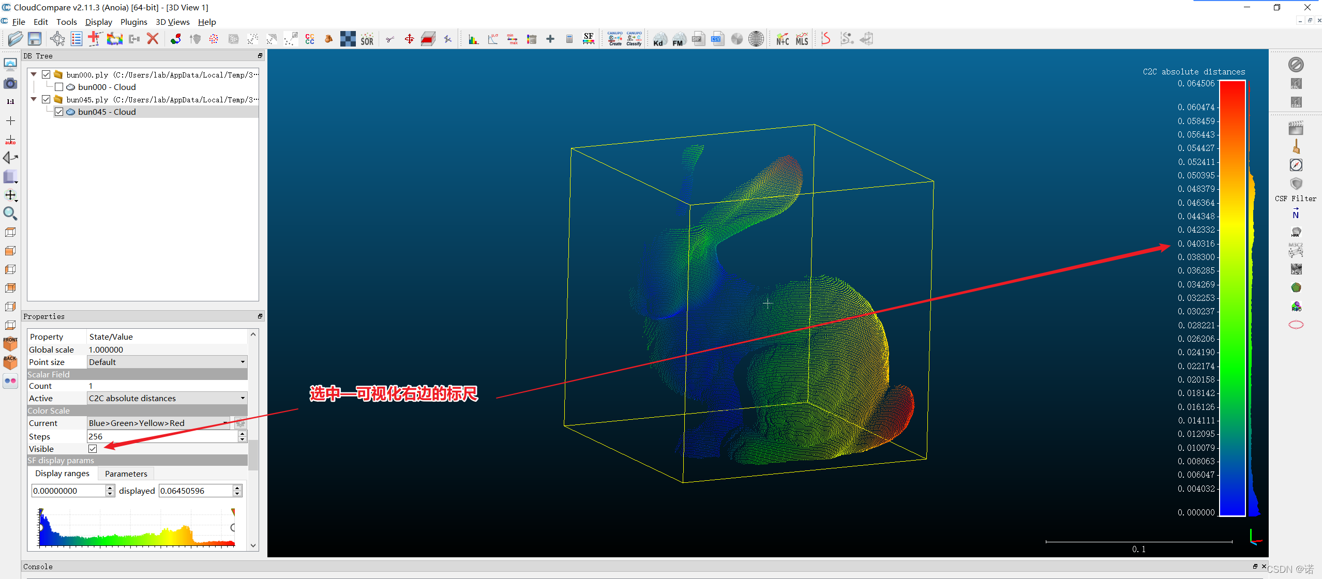This screenshot has width=1322, height=579.
Task: Open the 3D Views menu
Action: (x=172, y=22)
